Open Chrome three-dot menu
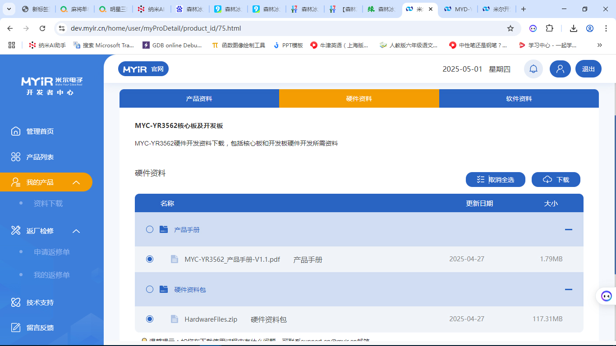Image resolution: width=616 pixels, height=346 pixels. point(606,28)
